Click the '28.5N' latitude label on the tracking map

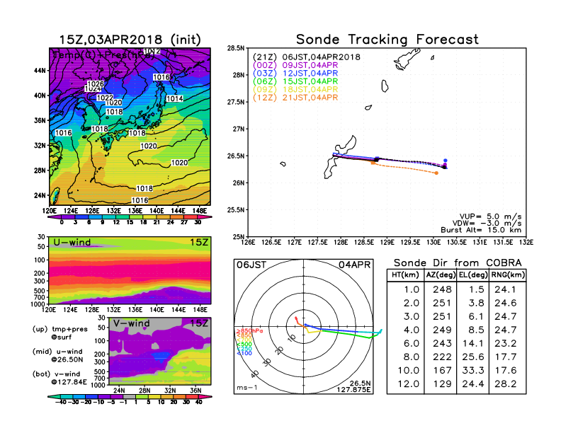coord(237,48)
